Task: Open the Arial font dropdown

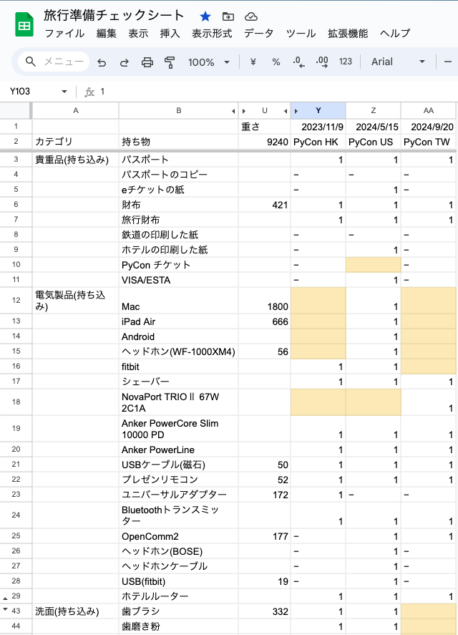Action: (398, 62)
